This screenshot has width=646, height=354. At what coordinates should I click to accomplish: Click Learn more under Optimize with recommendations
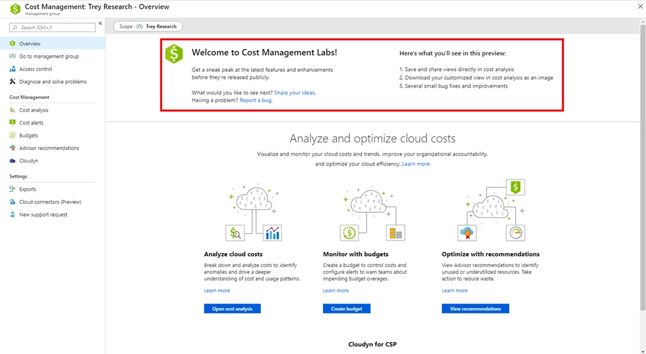(x=455, y=290)
